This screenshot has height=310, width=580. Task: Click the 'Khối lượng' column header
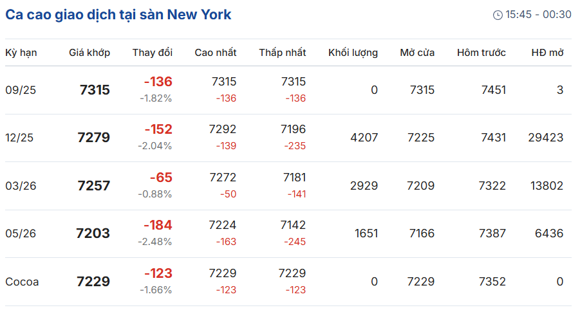[x=353, y=53]
